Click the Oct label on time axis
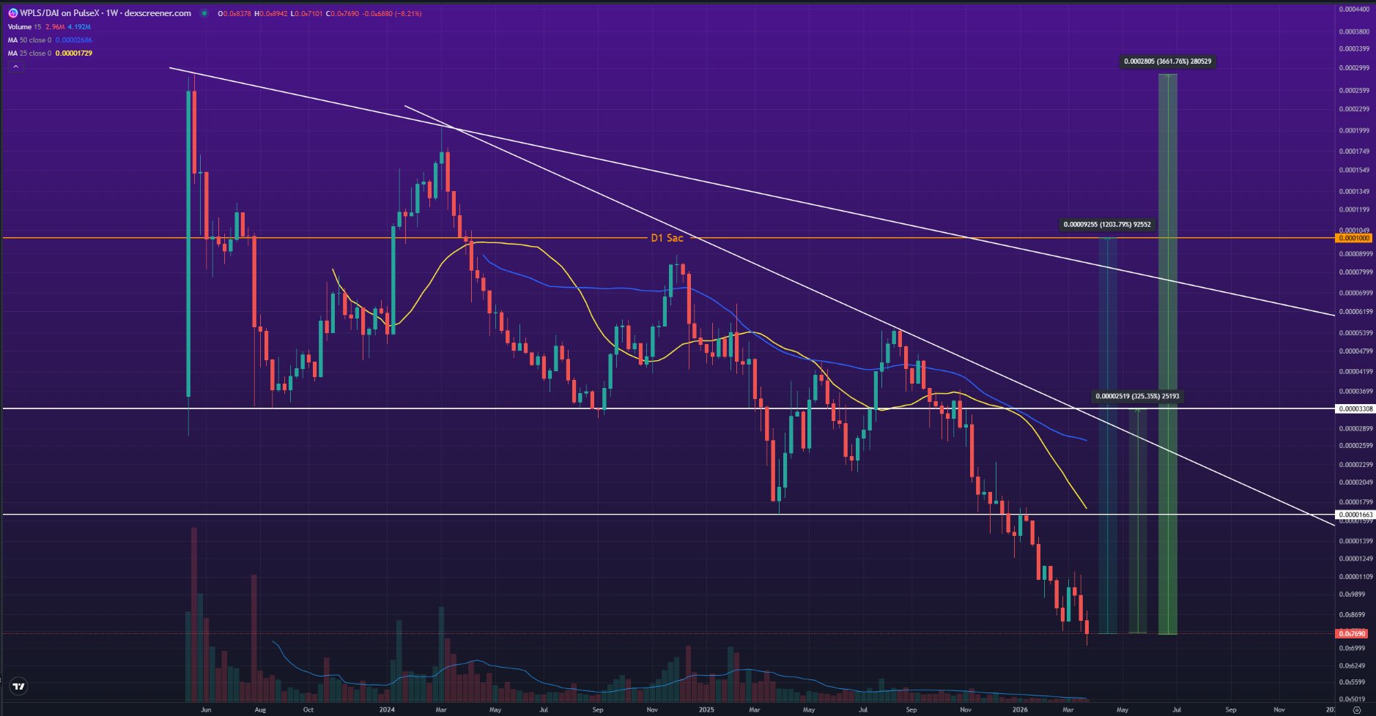Image resolution: width=1376 pixels, height=716 pixels. (x=308, y=709)
